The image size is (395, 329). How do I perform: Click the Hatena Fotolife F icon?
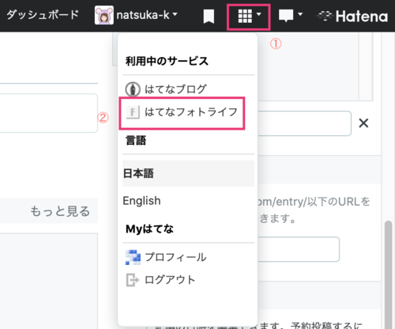(133, 112)
